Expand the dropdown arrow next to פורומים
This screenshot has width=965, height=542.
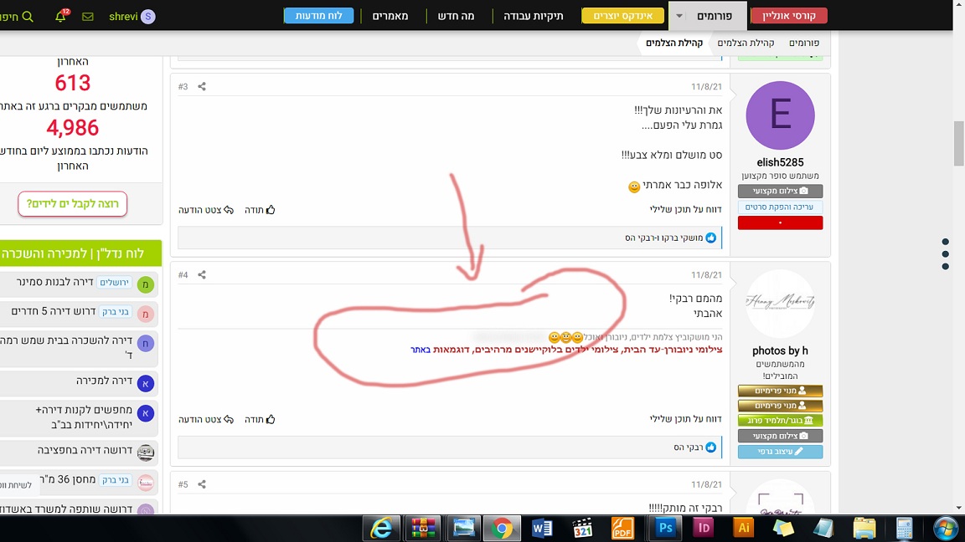coord(679,16)
